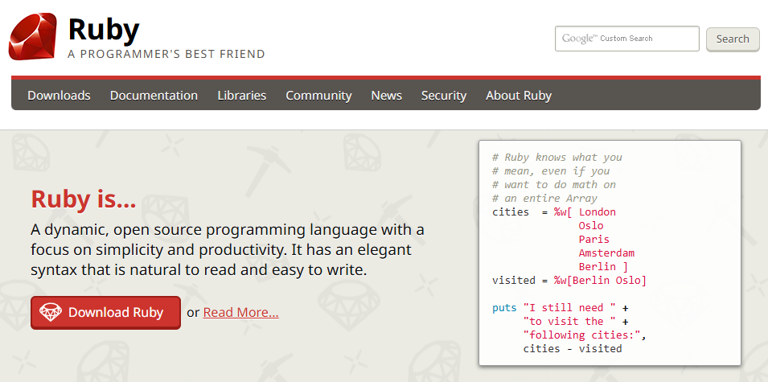Click the large Ruby site title
Viewport: 768px width, 382px height.
tap(104, 30)
